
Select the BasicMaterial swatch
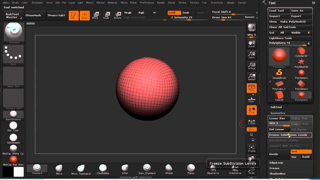pos(13,115)
